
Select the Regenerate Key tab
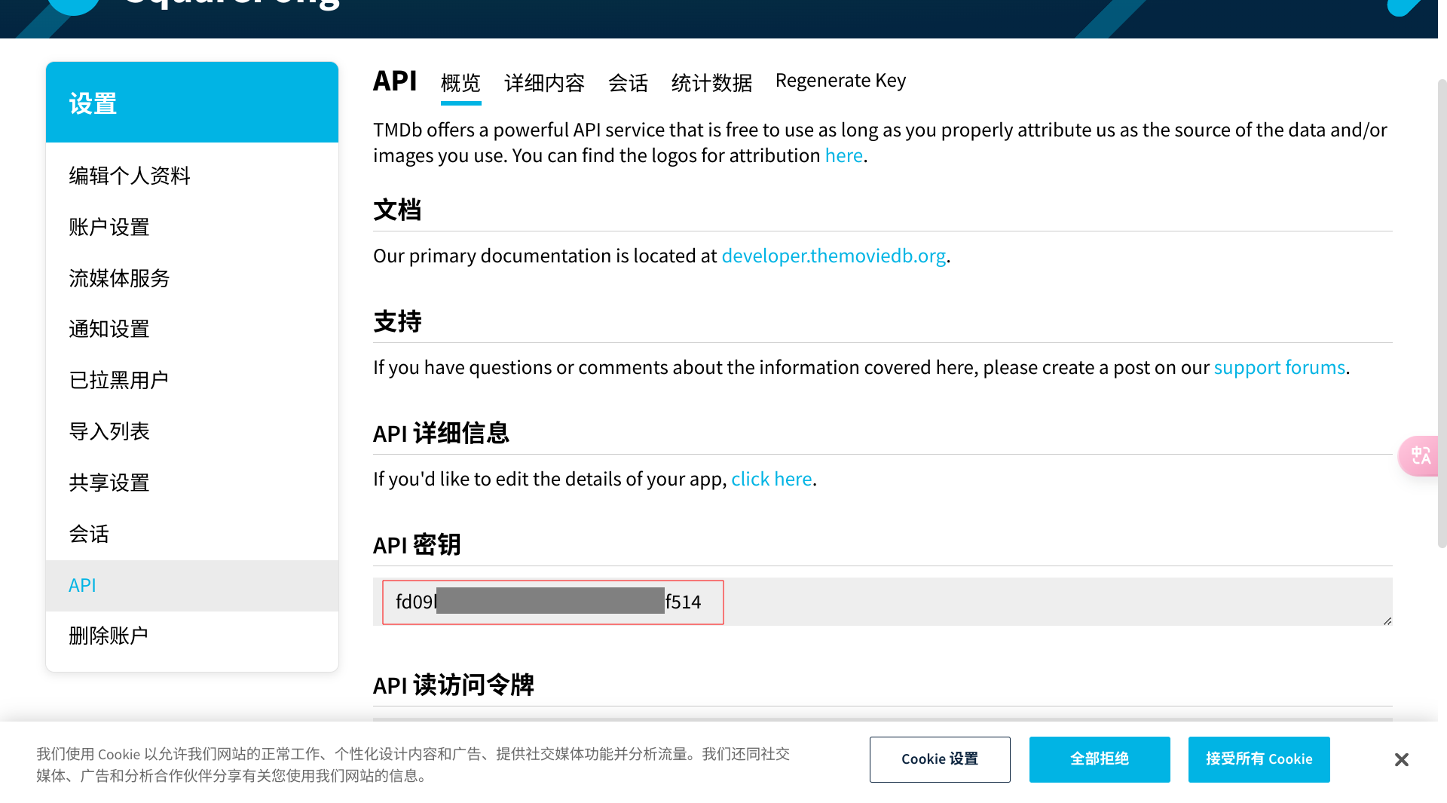[x=840, y=81]
